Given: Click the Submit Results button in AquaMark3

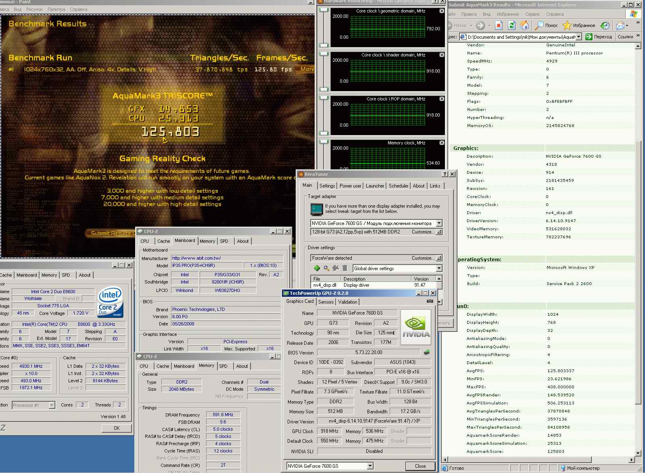Looking at the screenshot, I should (111, 233).
